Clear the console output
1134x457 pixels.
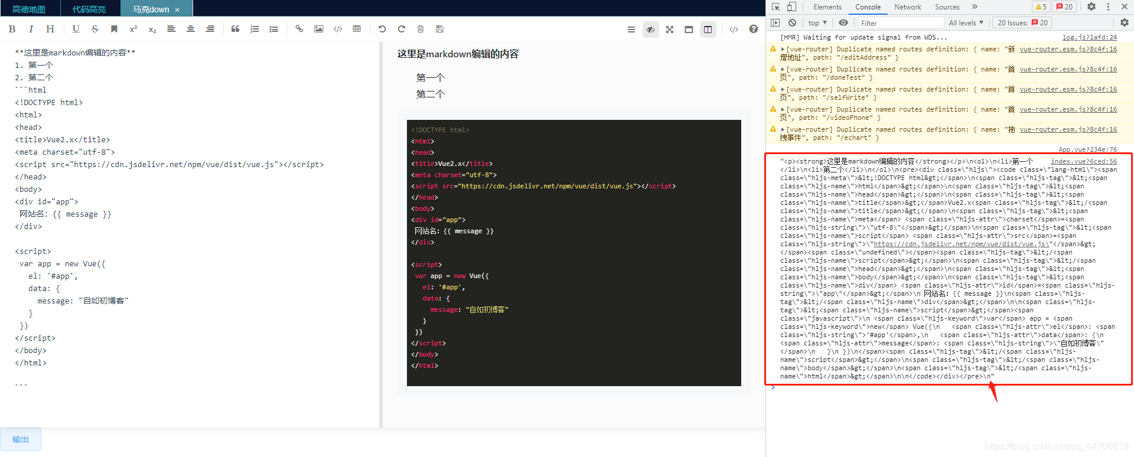(x=792, y=22)
